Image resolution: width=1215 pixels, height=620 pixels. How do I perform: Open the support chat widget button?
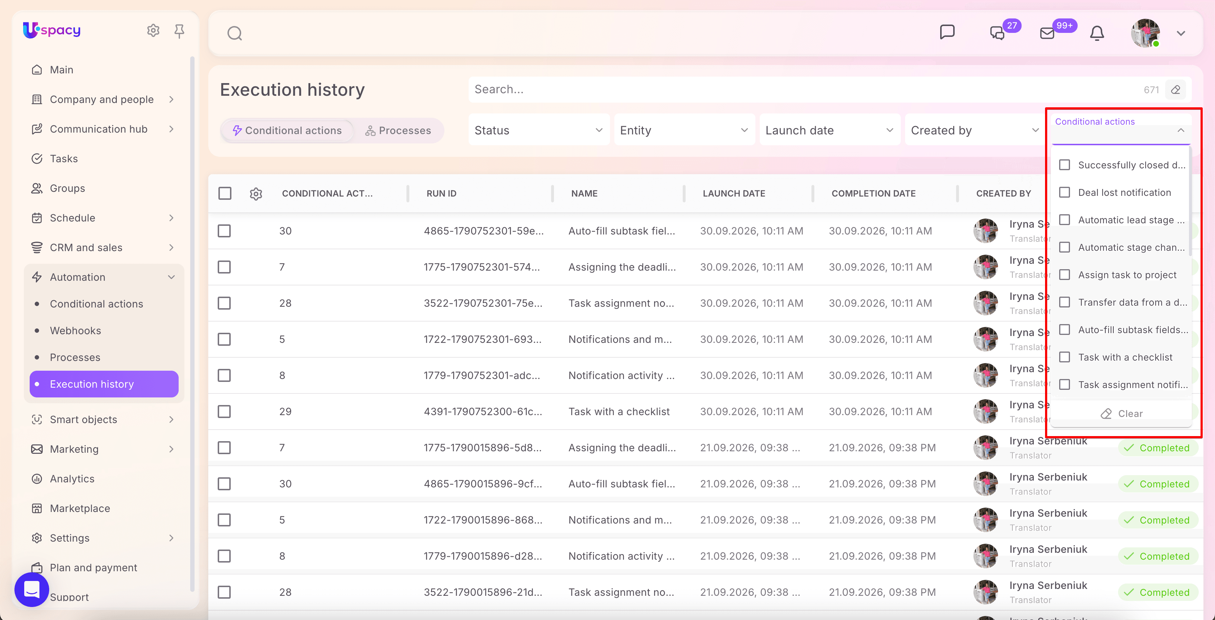click(x=31, y=589)
